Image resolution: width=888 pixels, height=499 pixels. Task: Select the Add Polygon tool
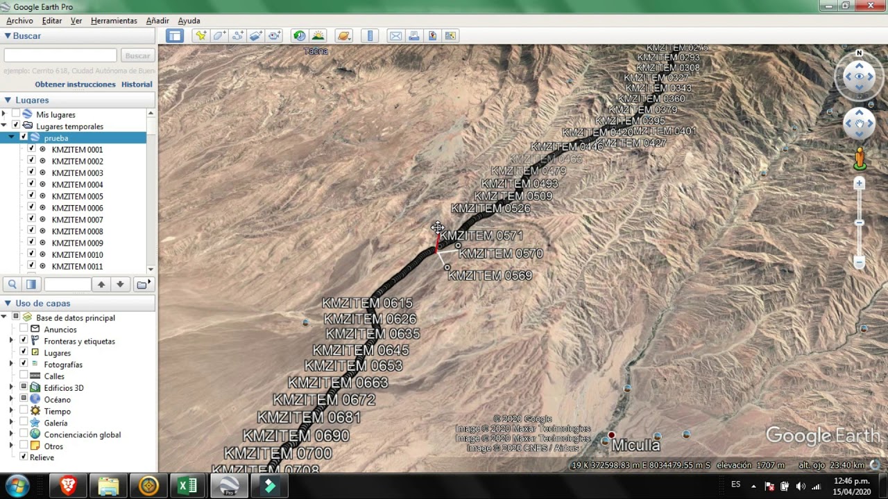[x=219, y=36]
